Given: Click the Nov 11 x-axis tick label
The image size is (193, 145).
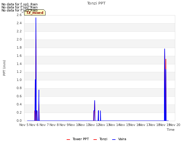Looking at the screenshot, I should tap(84, 125).
